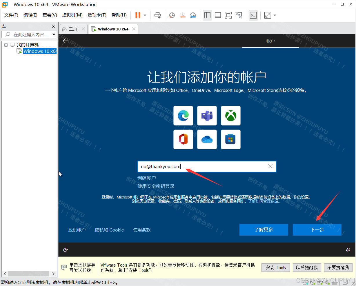Open the power options dropdown arrow

pyautogui.click(x=145, y=15)
